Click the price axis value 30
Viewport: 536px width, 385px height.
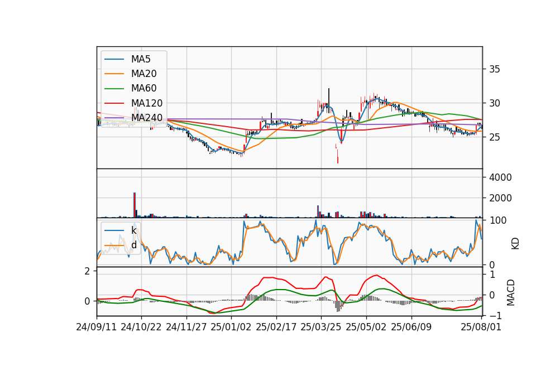[x=495, y=103]
